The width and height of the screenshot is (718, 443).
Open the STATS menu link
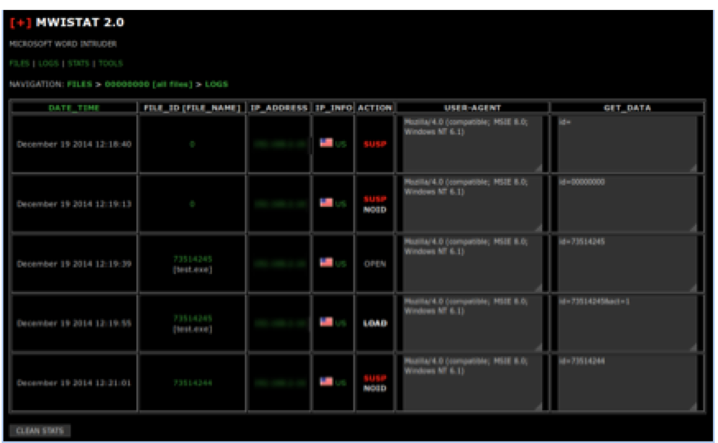[x=78, y=63]
